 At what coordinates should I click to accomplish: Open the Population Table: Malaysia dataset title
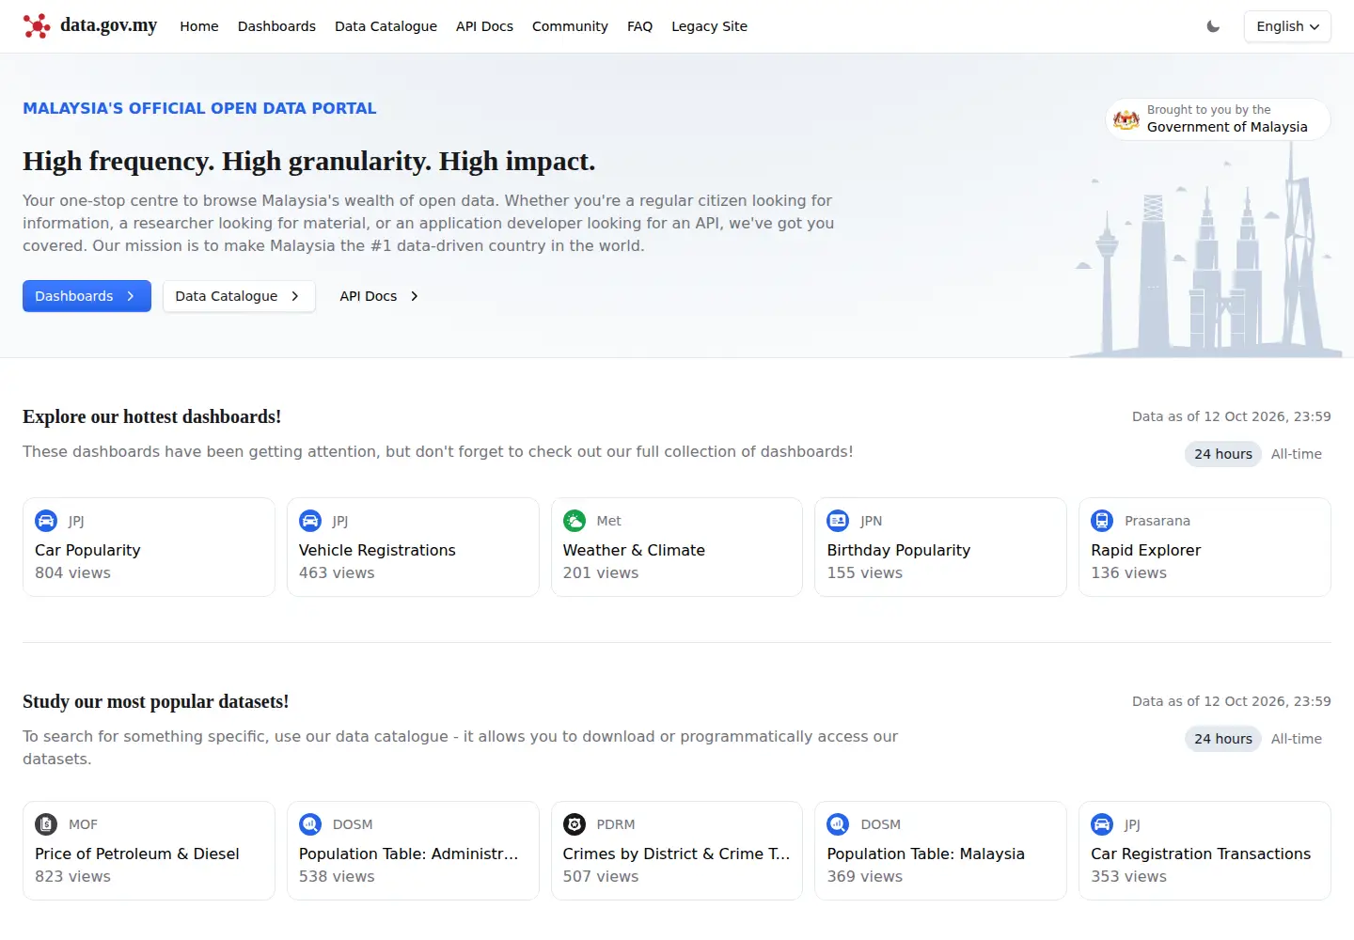tap(926, 854)
